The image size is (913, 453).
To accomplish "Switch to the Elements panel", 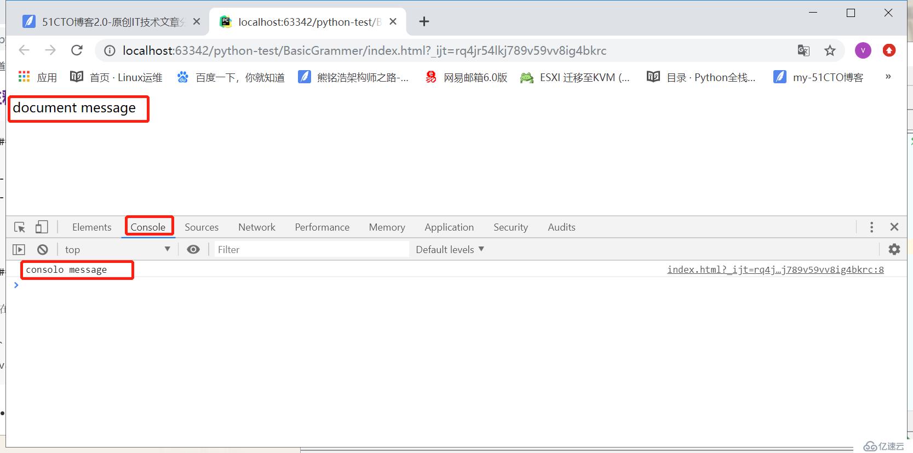I will (91, 227).
